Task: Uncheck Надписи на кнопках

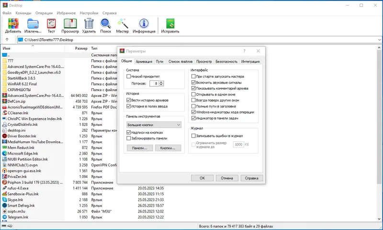Action: [128, 132]
